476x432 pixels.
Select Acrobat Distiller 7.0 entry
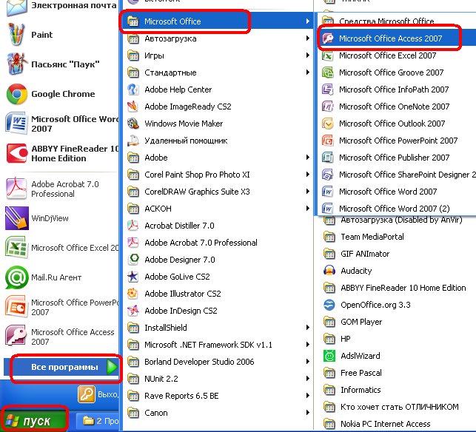(218, 226)
